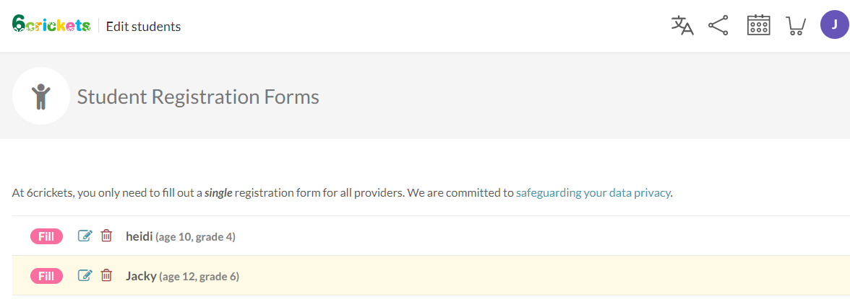This screenshot has width=850, height=299.
Task: Click the student figure icon
Action: coord(41,96)
